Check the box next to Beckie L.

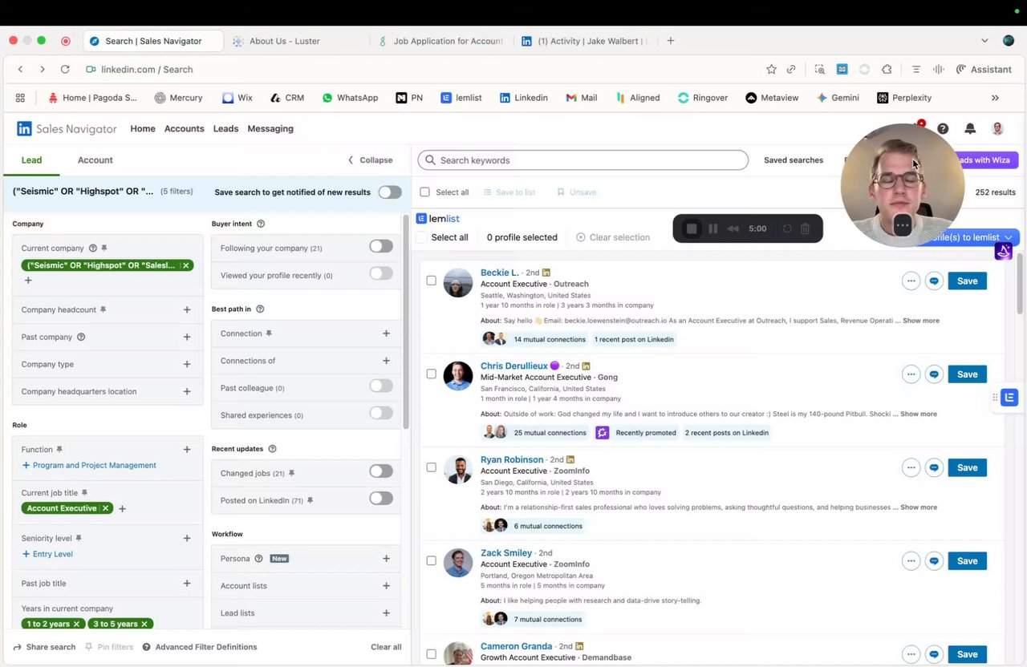431,281
